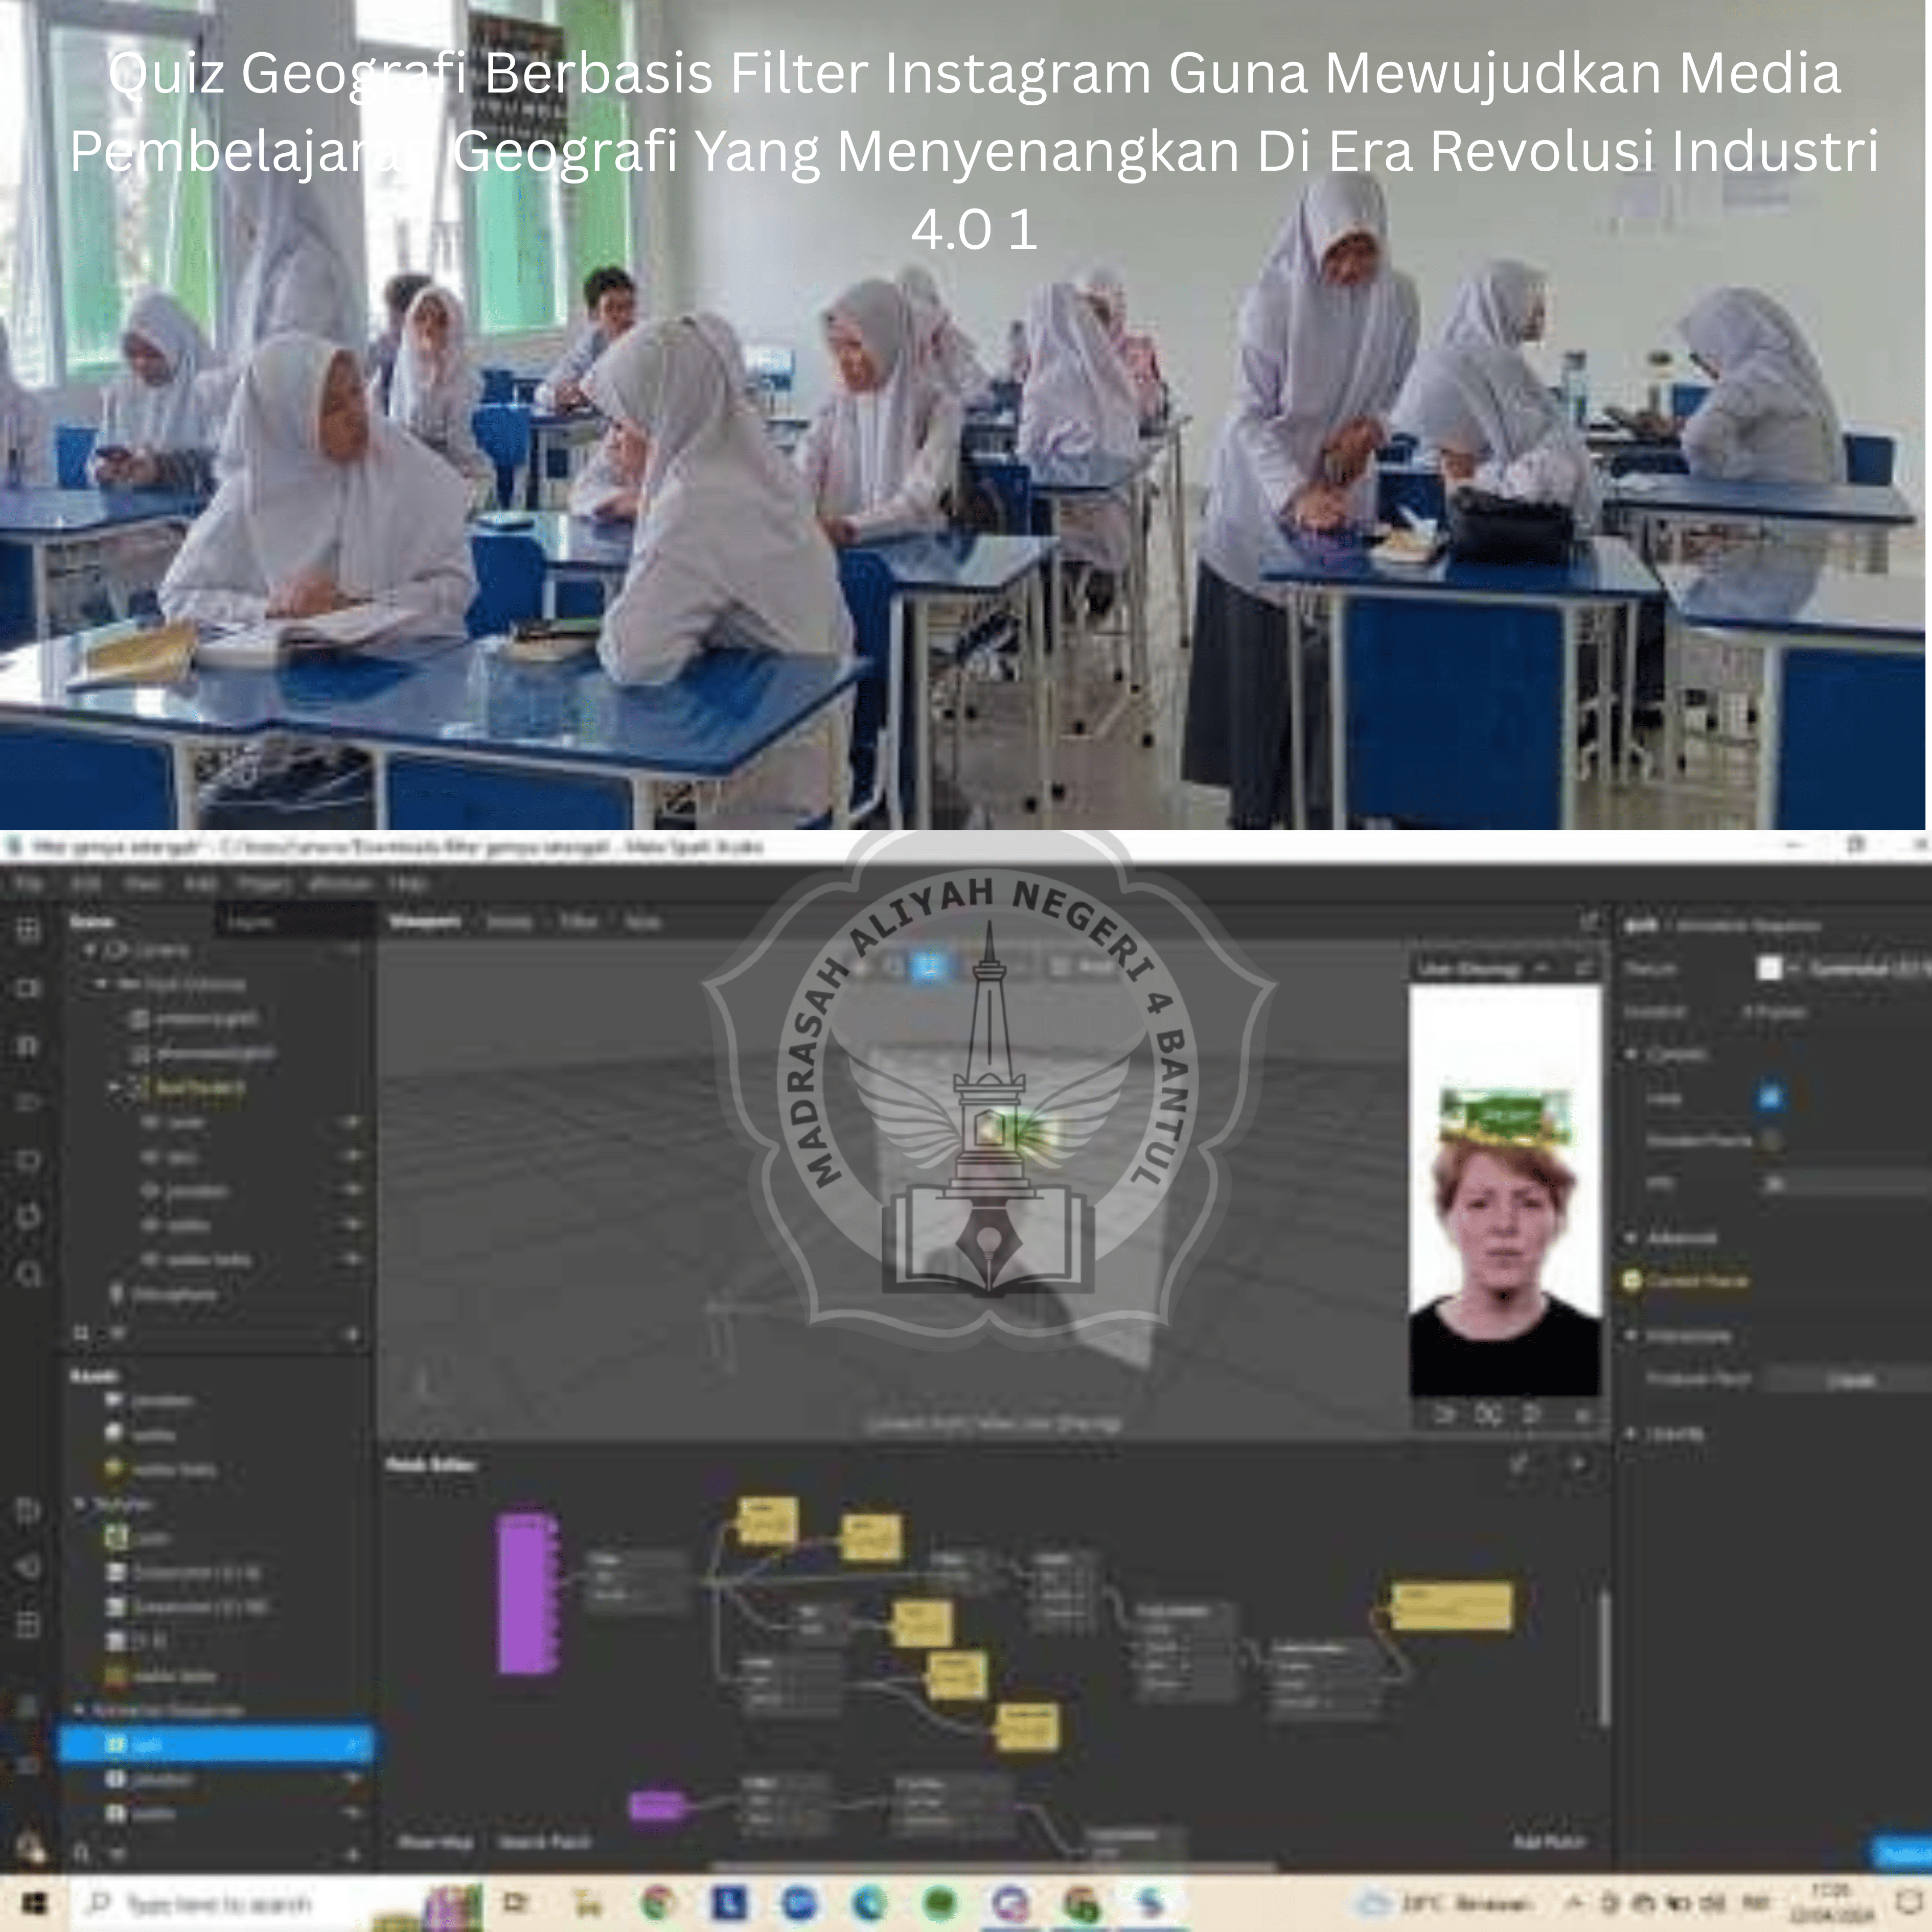This screenshot has width=1932, height=1932.
Task: Open the Windows Start menu
Action: tap(34, 1903)
